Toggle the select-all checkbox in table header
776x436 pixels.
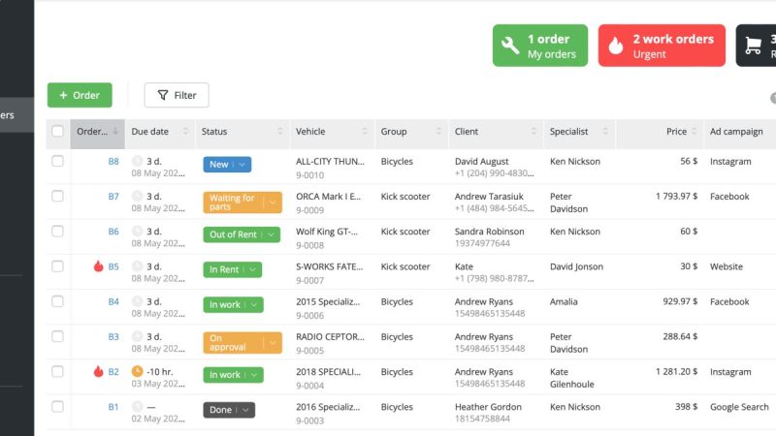click(57, 131)
